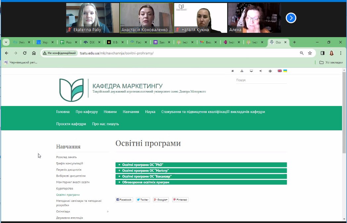Image resolution: width=347 pixels, height=223 pixels.
Task: Open the 'Усі закладки' bookmarks folder
Action: 331,62
